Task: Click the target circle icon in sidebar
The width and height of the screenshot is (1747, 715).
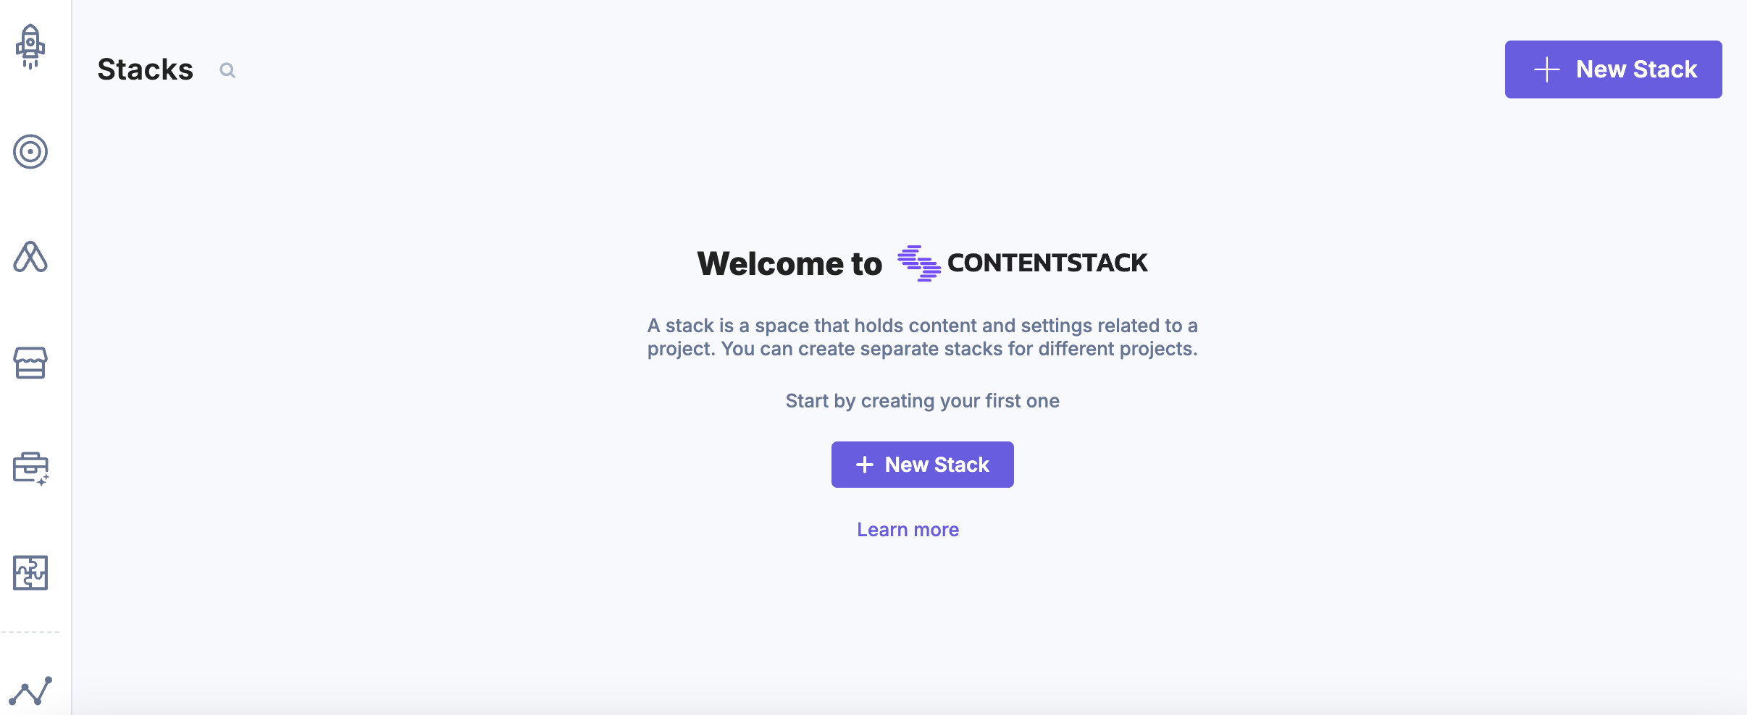Action: (30, 152)
